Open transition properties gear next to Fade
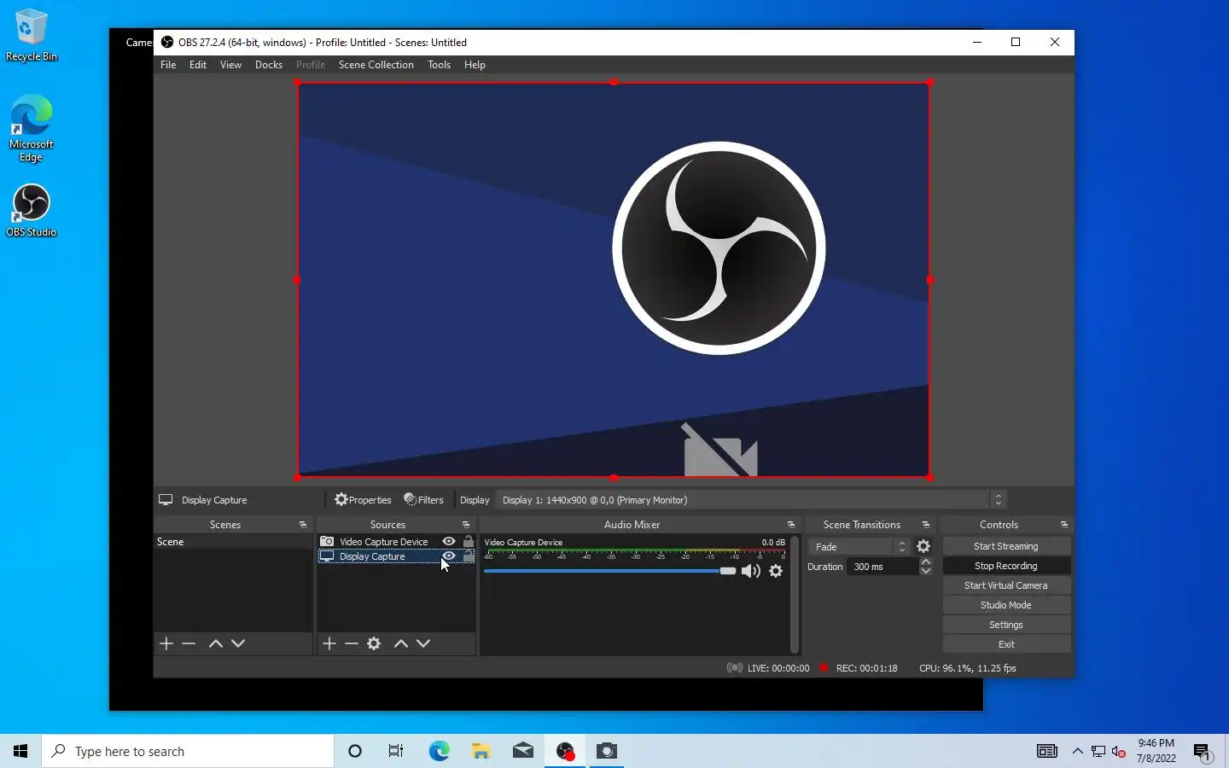Screen dimensions: 1229x768 (x=923, y=546)
